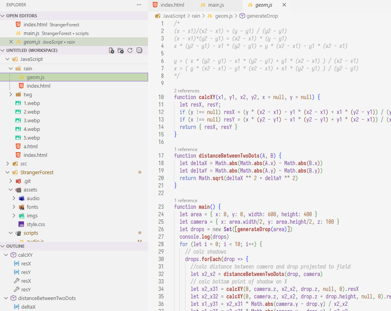
Task: Select deltaX in the outline
Action: coord(28,307)
